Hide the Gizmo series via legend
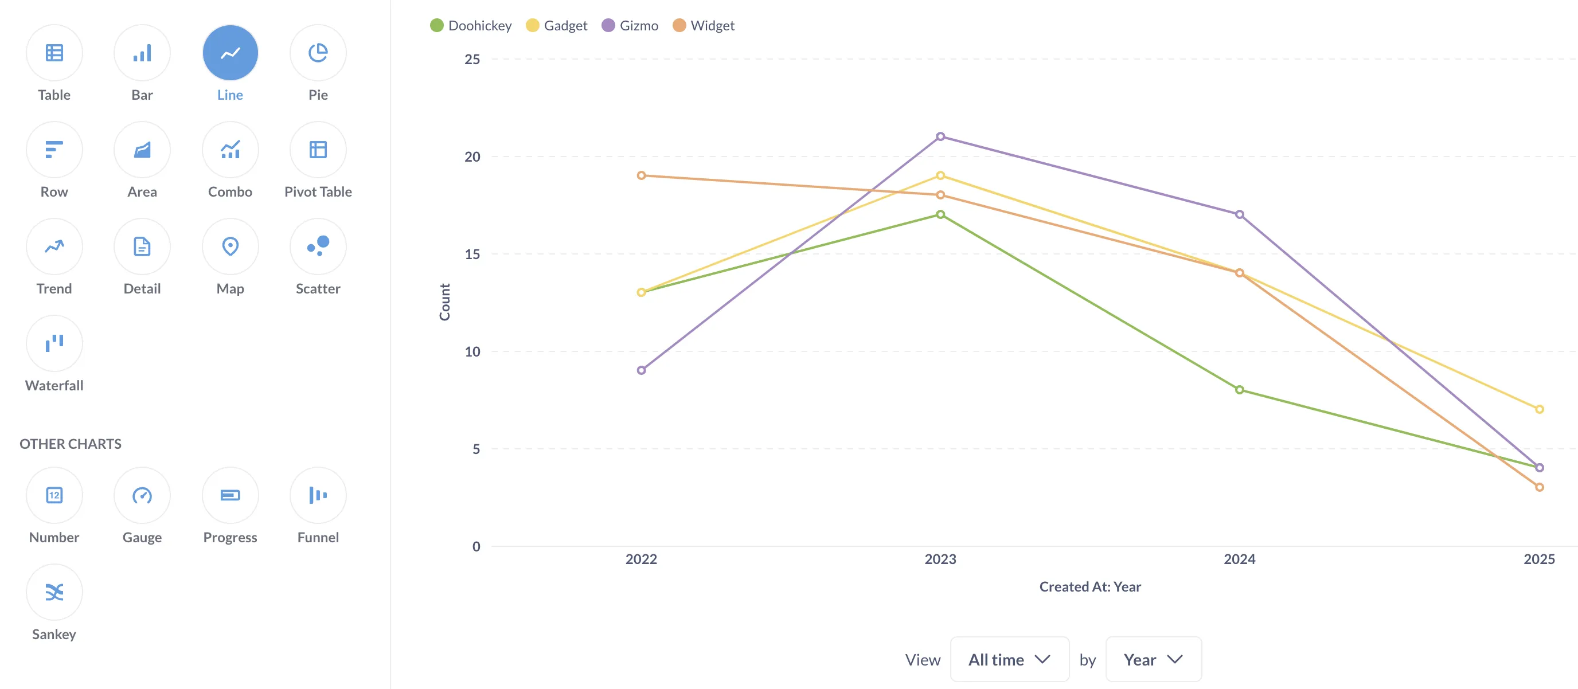The height and width of the screenshot is (689, 1578). 630,25
